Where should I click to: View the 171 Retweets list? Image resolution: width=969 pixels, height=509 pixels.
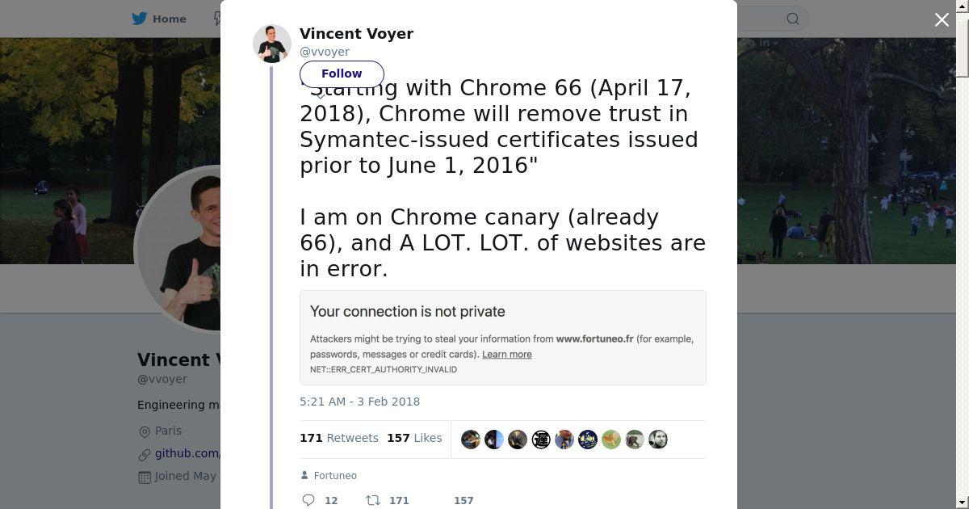point(339,438)
